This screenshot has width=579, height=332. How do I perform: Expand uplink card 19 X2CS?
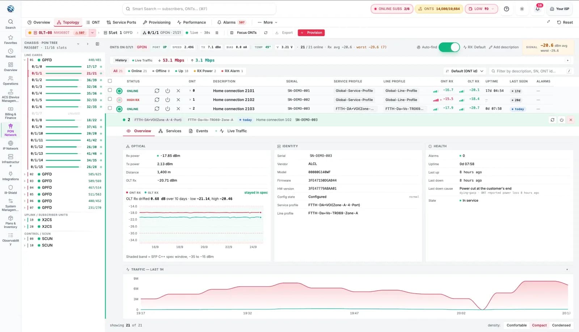coord(25,220)
